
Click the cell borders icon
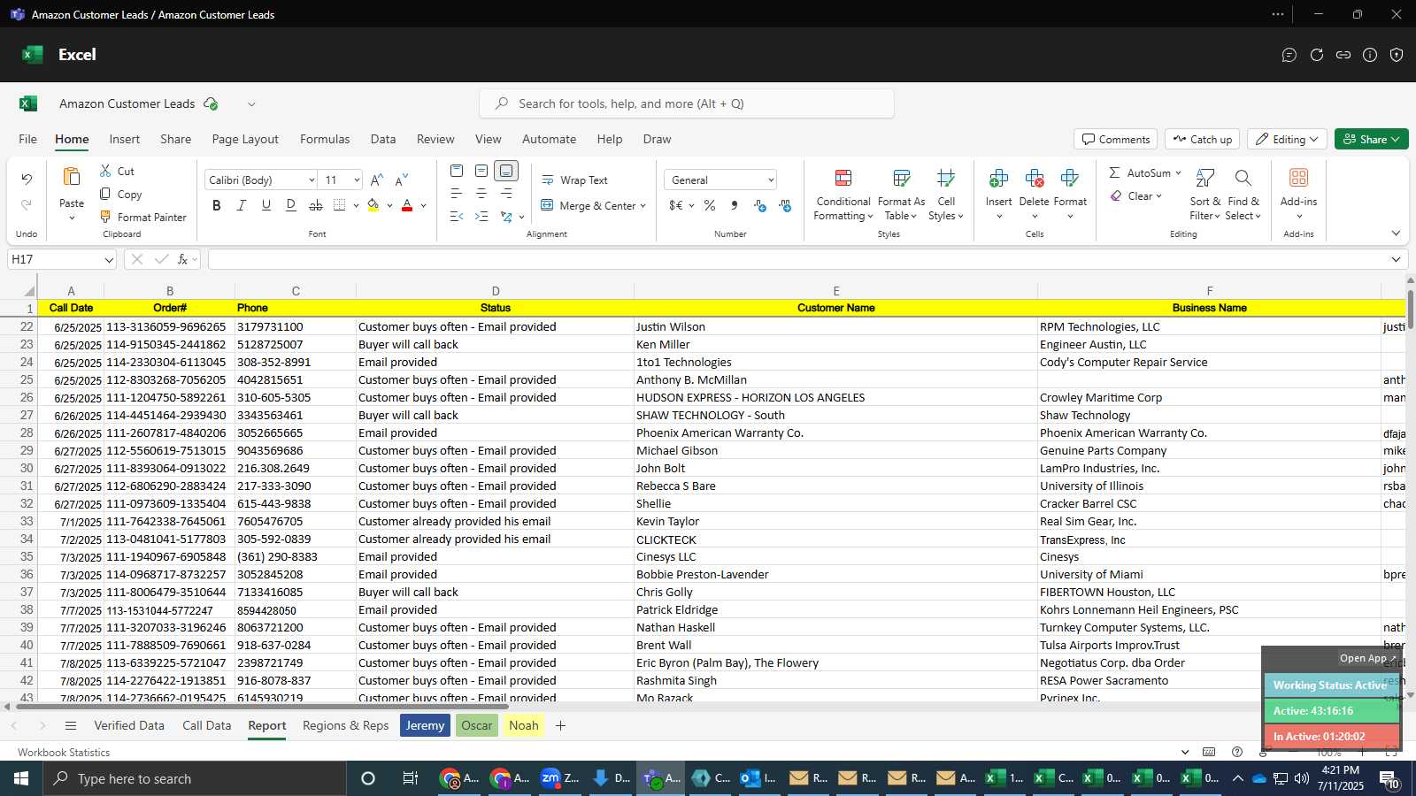[x=340, y=205]
